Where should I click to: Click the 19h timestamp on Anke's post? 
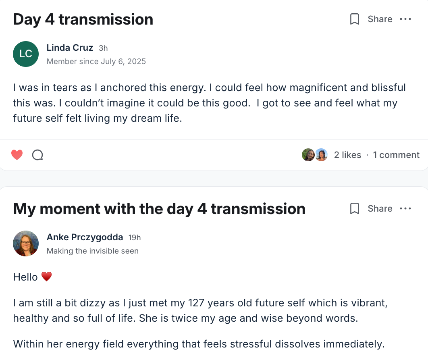pos(135,238)
